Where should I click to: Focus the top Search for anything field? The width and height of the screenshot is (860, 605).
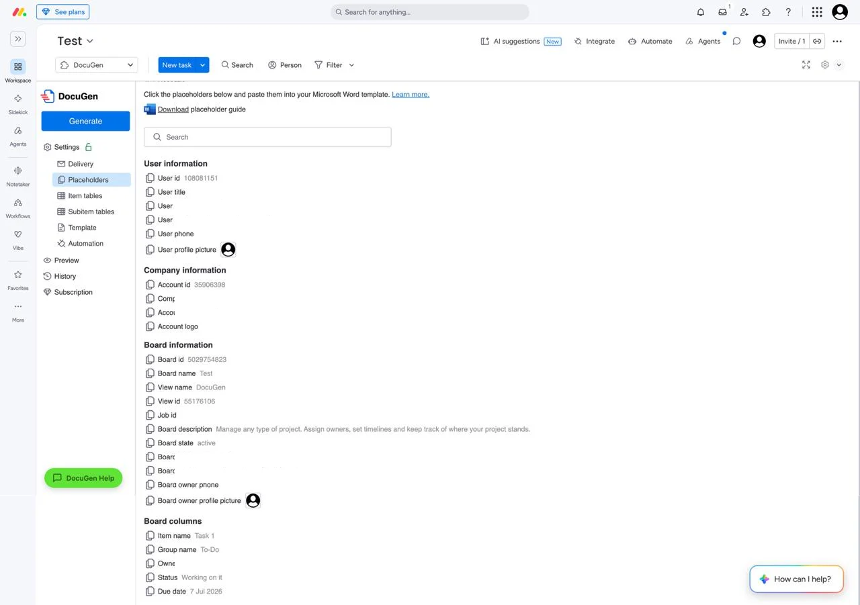pyautogui.click(x=430, y=12)
